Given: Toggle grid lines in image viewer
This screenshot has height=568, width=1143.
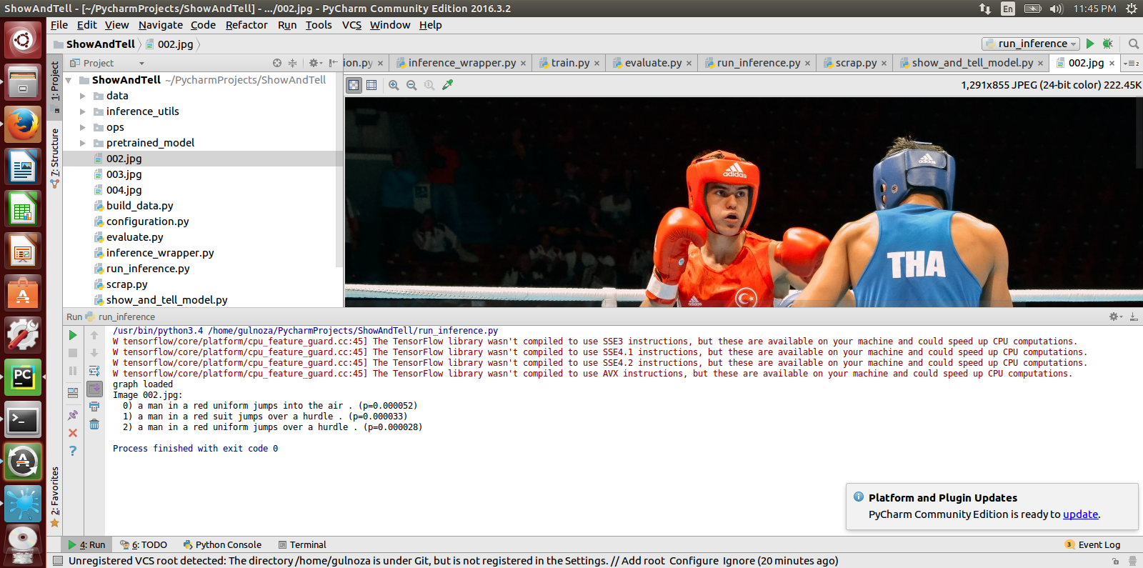Looking at the screenshot, I should 371,85.
